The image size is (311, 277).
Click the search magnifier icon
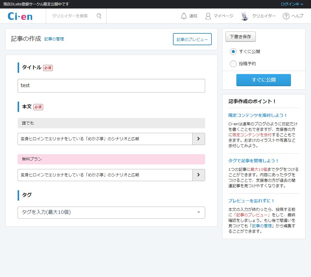[x=99, y=16]
